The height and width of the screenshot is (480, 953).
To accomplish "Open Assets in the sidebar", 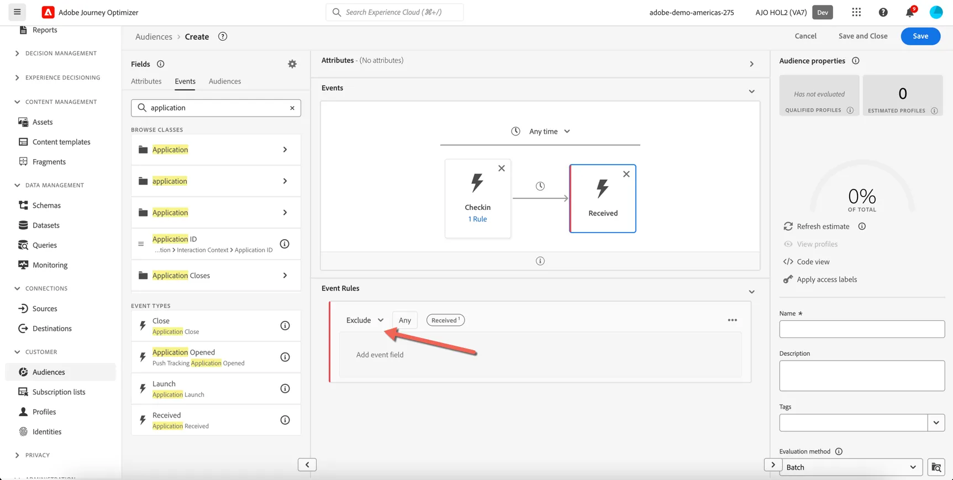I will pyautogui.click(x=43, y=122).
